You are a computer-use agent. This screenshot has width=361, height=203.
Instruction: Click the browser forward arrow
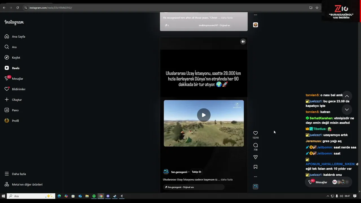tap(11, 8)
